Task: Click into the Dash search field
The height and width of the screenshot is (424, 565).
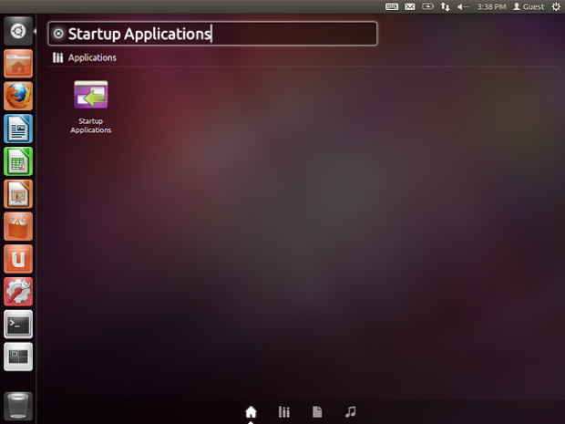Action: 212,34
